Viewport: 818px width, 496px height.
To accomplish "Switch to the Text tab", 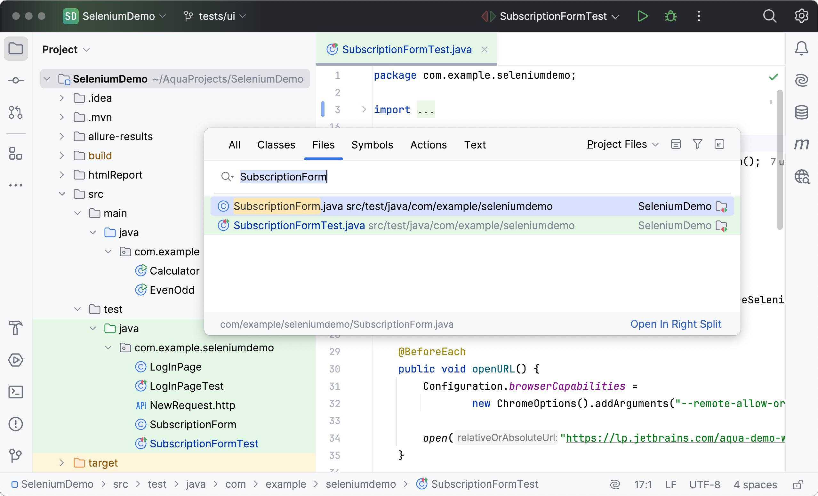I will pos(475,145).
